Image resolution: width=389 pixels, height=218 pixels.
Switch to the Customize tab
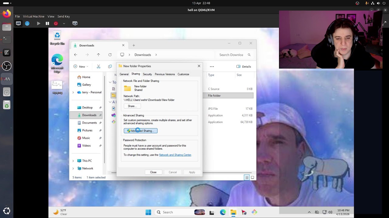(x=183, y=74)
